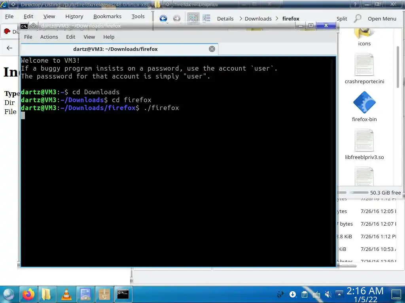The width and height of the screenshot is (405, 303).
Task: Open browser window menu diamond icon
Action: click(13, 4)
